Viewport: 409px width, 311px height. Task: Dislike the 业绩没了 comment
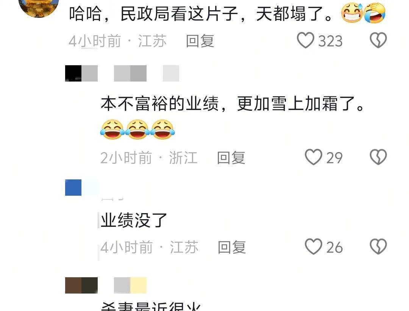(378, 247)
